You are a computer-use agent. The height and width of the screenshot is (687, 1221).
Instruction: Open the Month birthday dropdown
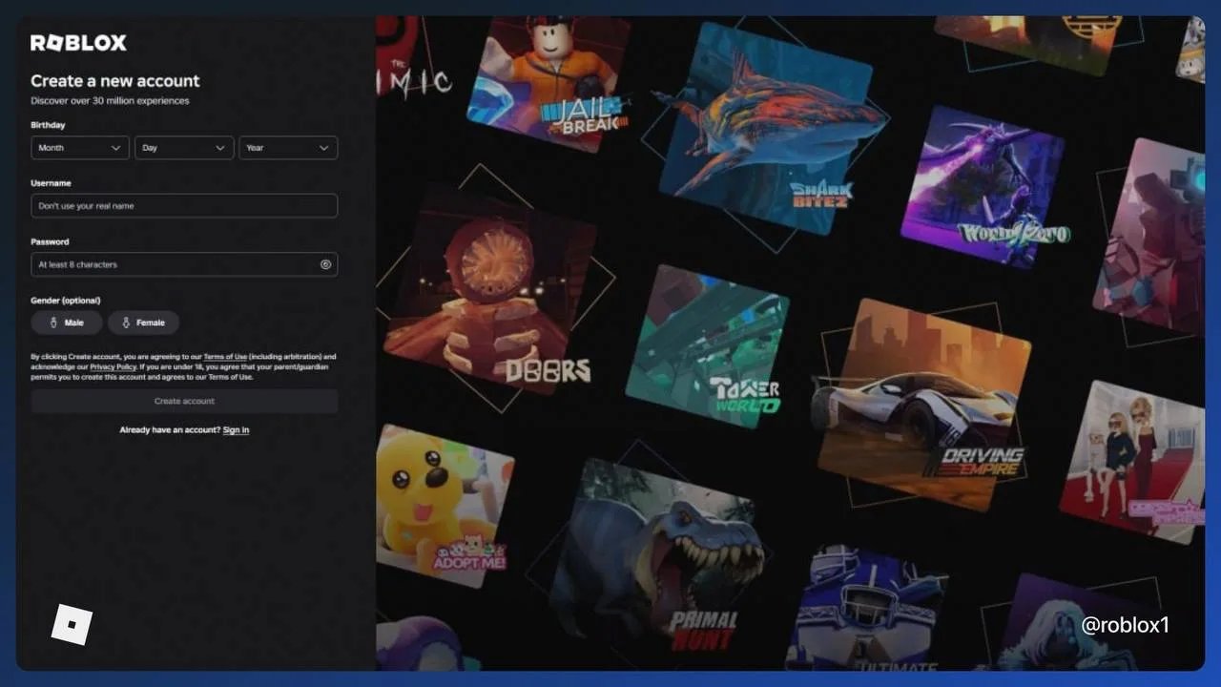coord(80,148)
